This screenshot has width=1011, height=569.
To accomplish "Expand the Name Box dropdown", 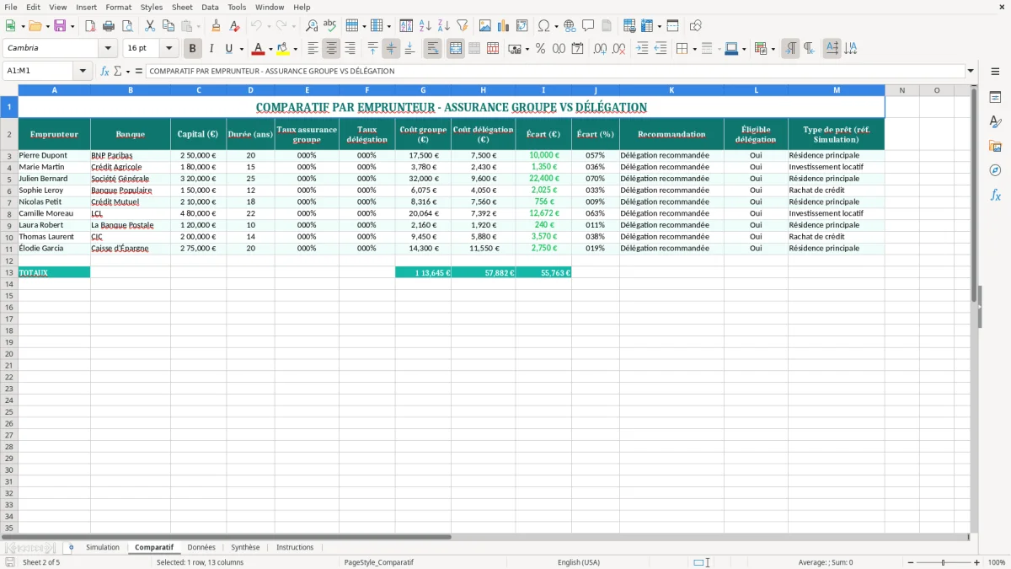I will (83, 71).
